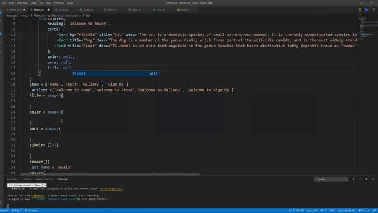378x213 pixels.
Task: Click the unsaved dot on index.html tab
Action: point(24,10)
